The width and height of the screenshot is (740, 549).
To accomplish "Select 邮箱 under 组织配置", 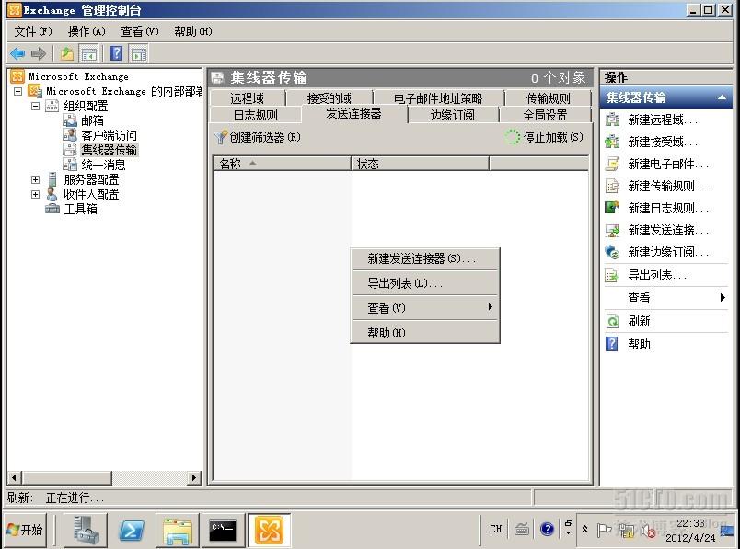I will click(92, 120).
